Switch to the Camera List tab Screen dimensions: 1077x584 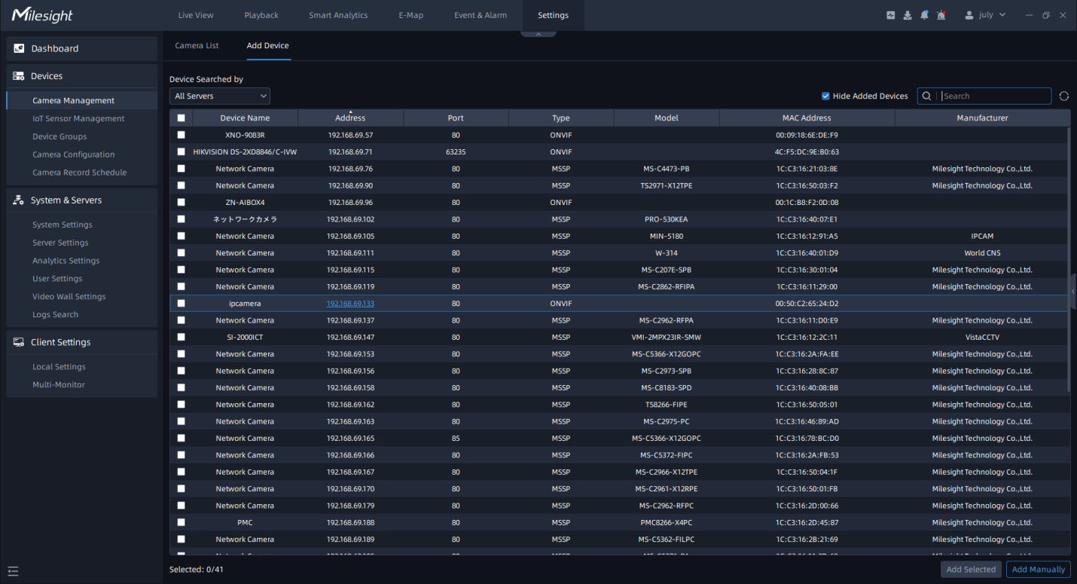[197, 46]
